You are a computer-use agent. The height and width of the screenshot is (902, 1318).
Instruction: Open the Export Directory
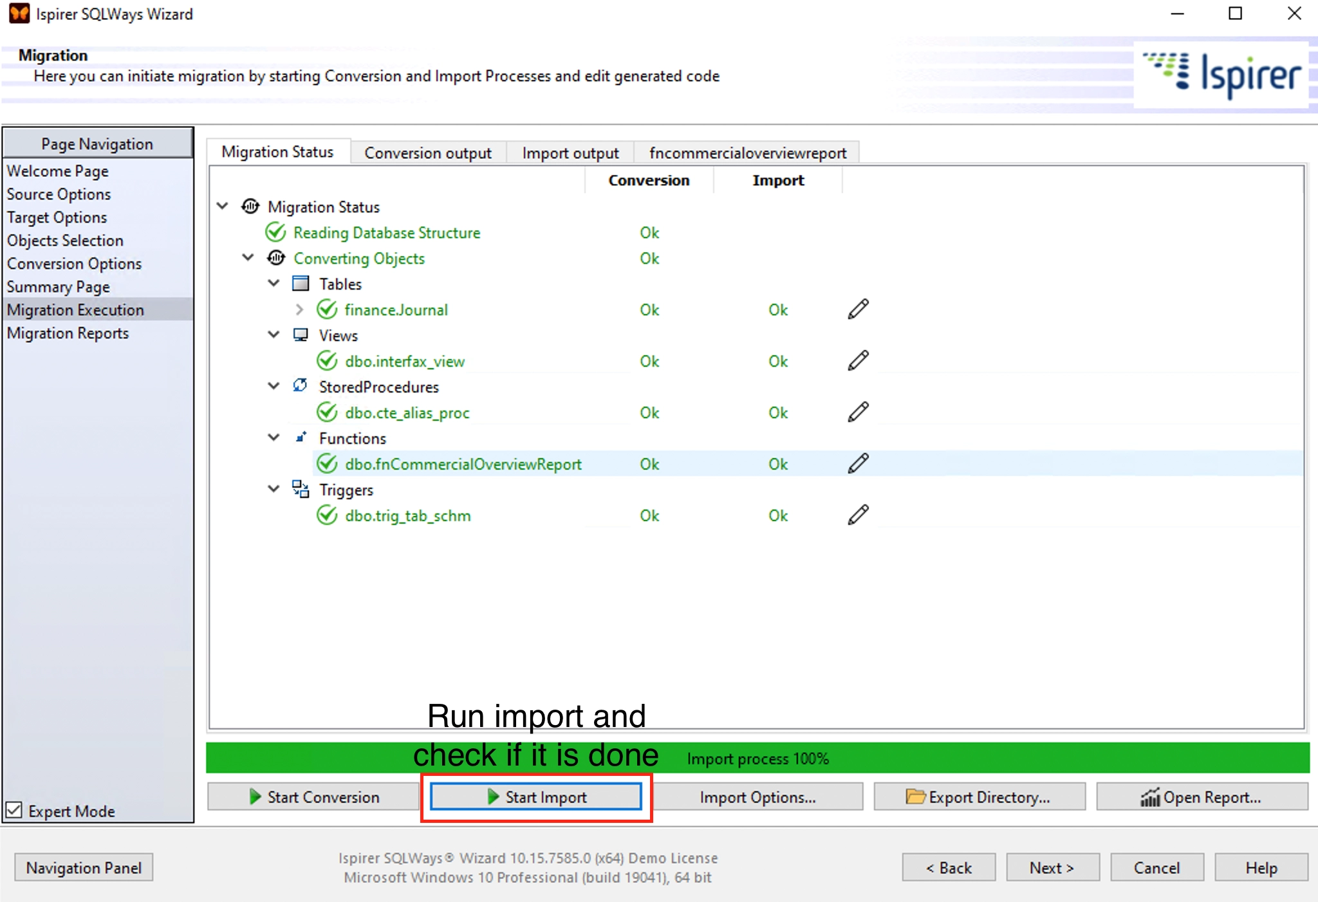[979, 796]
